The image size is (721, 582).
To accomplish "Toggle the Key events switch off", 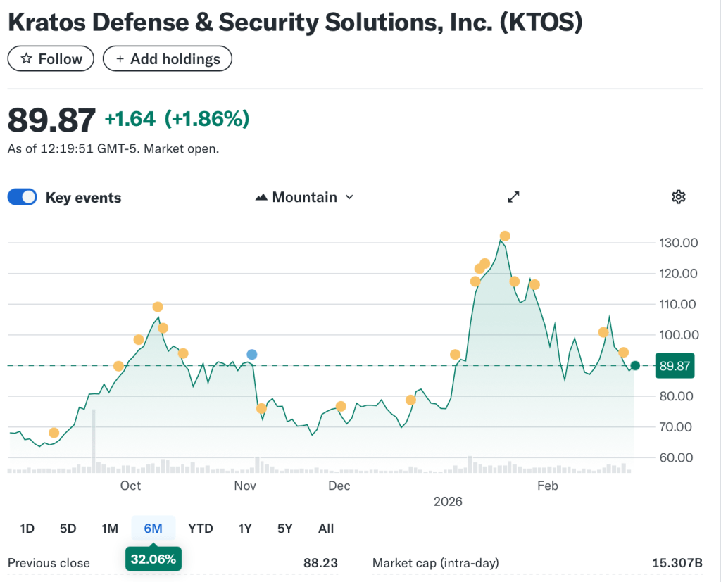I will click(22, 197).
